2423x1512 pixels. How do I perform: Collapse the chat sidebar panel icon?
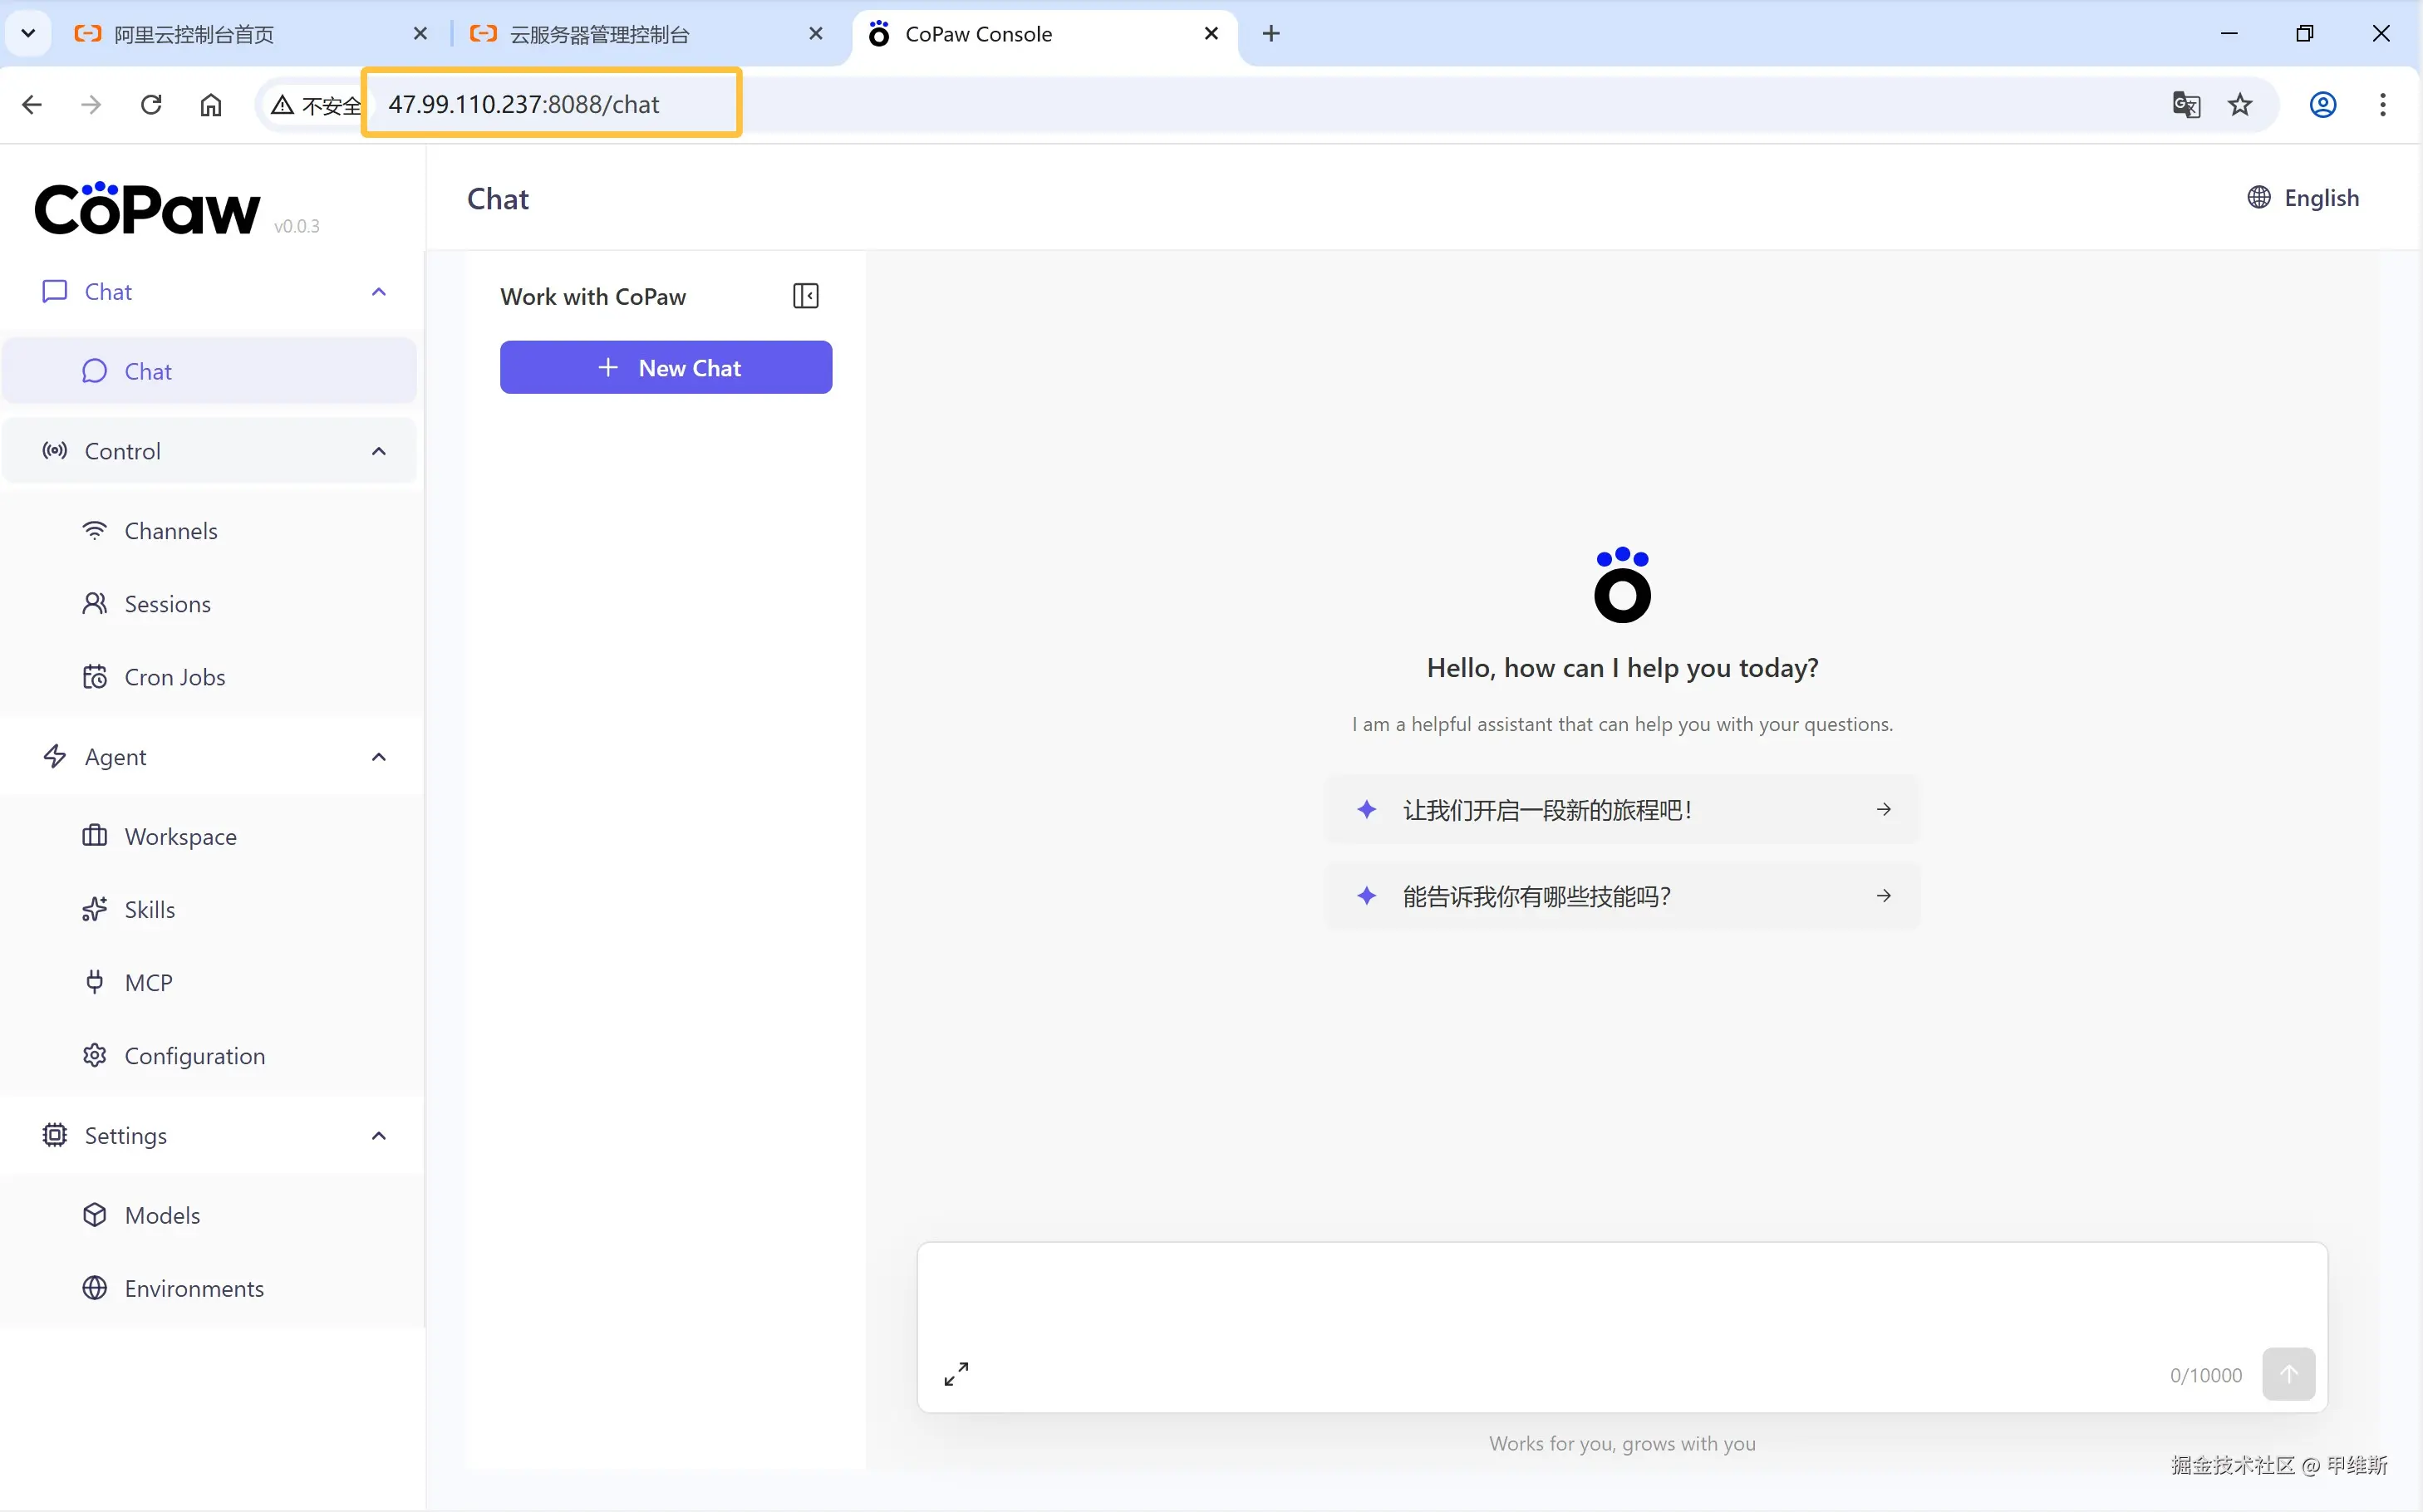tap(805, 296)
